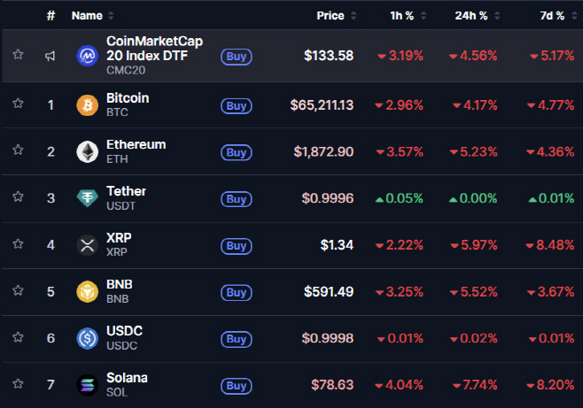
Task: Star Bitcoin to add to watchlist
Action: (x=18, y=104)
